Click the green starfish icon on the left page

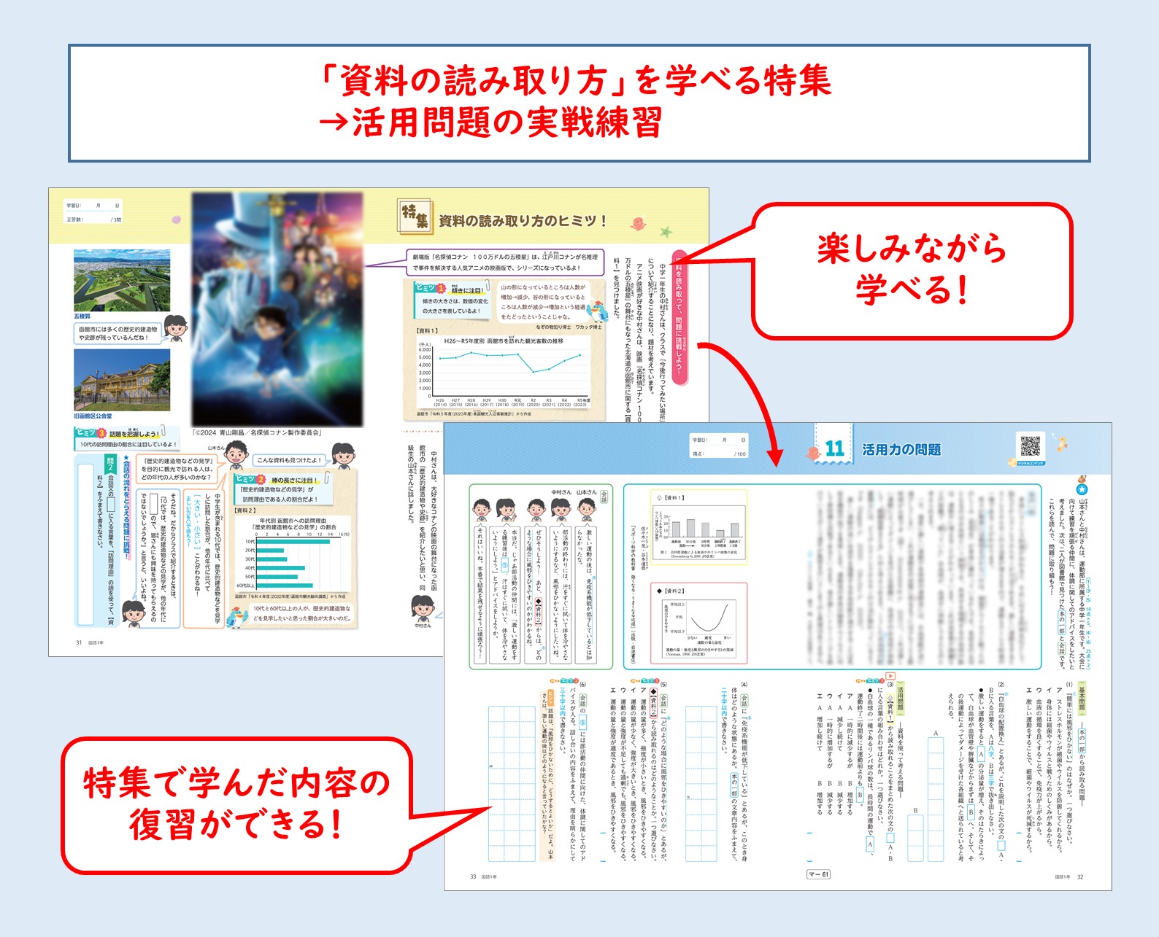tap(666, 232)
